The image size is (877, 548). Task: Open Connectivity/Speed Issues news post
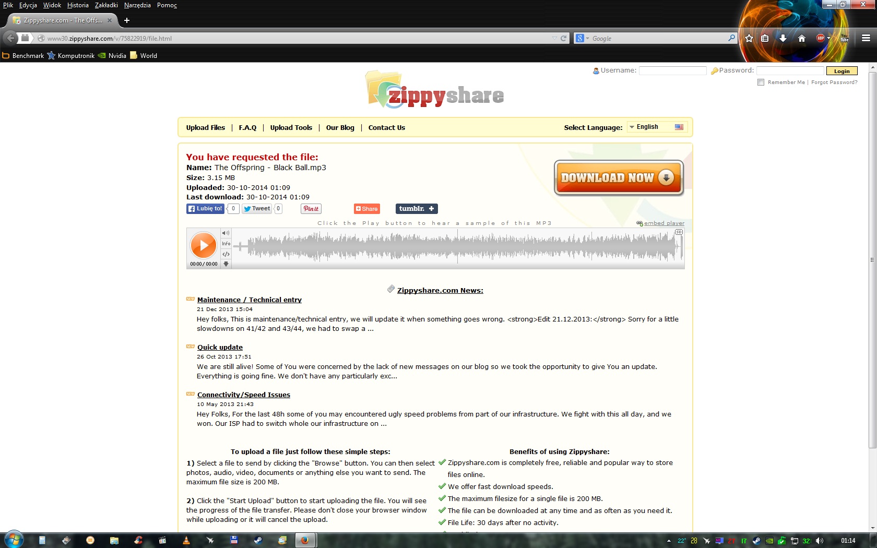tap(244, 395)
